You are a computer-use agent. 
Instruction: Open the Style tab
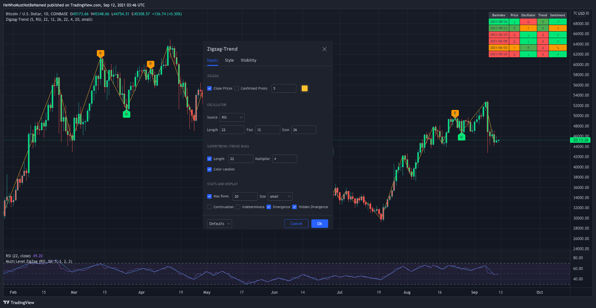229,60
